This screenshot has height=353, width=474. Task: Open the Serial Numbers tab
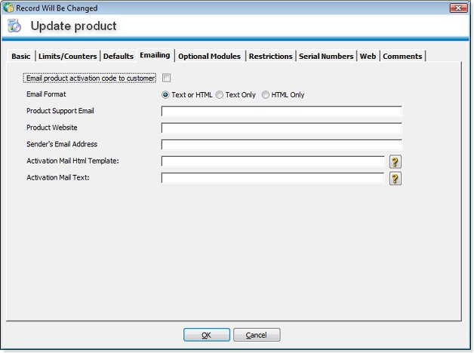pos(325,57)
